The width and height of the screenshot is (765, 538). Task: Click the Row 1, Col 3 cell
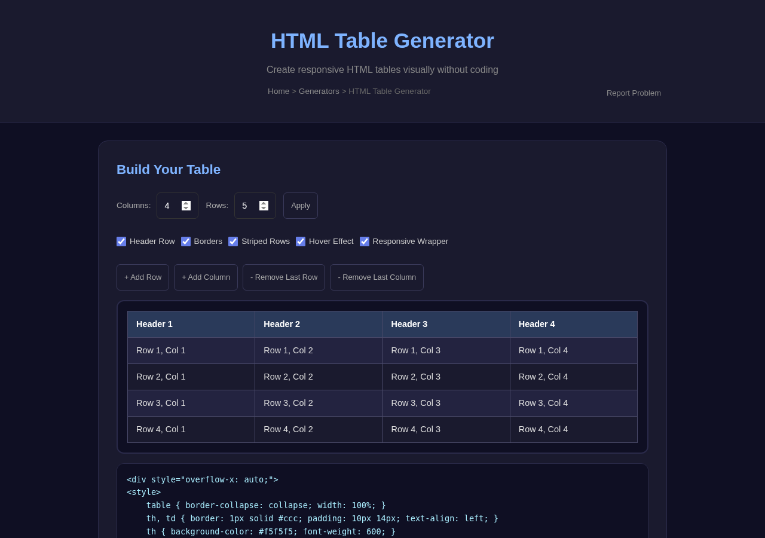click(446, 350)
